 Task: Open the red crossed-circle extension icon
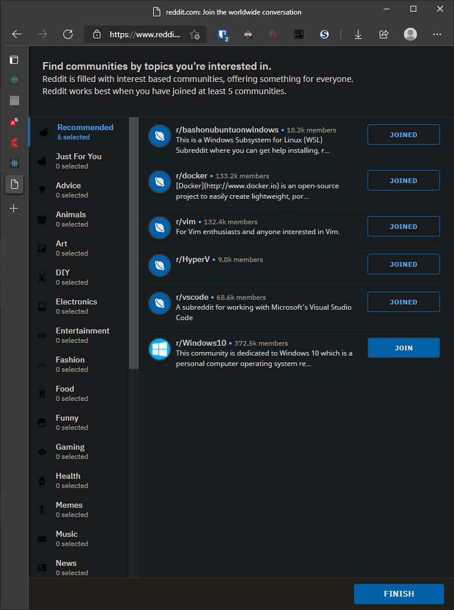273,35
